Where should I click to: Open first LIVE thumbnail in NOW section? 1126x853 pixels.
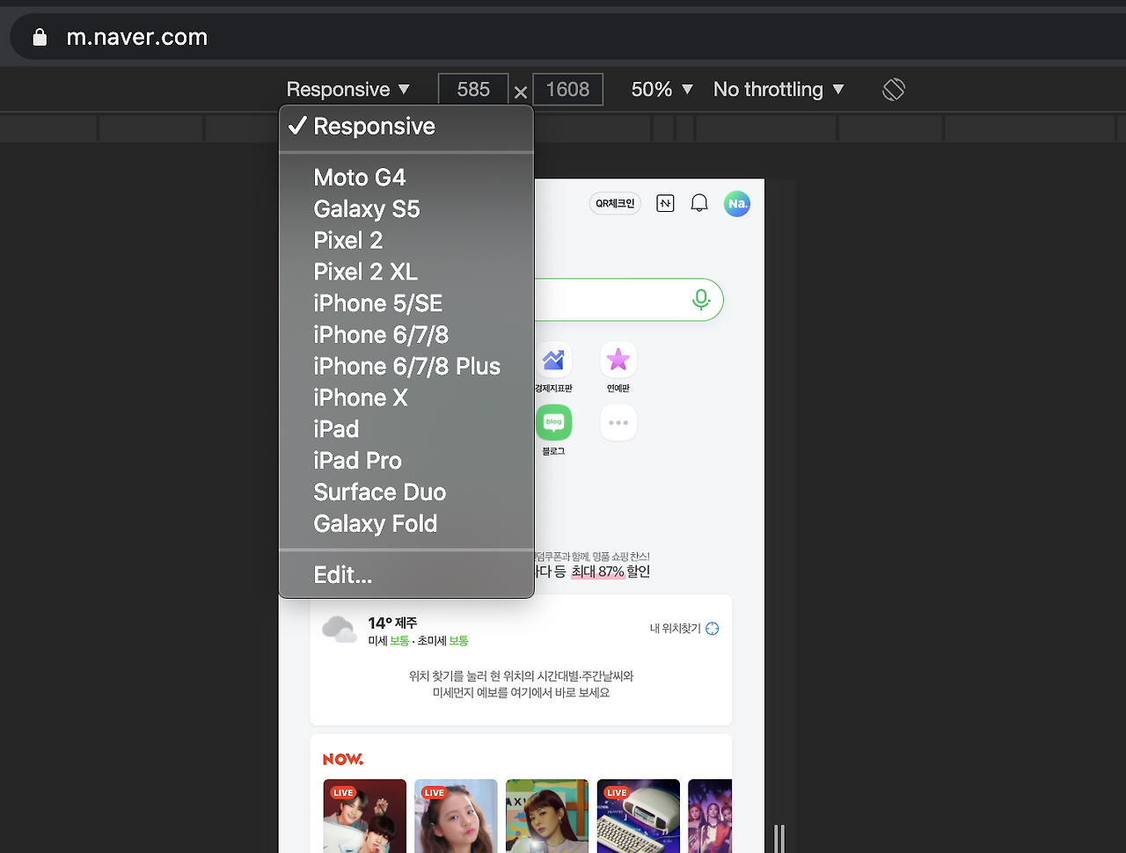pyautogui.click(x=365, y=816)
